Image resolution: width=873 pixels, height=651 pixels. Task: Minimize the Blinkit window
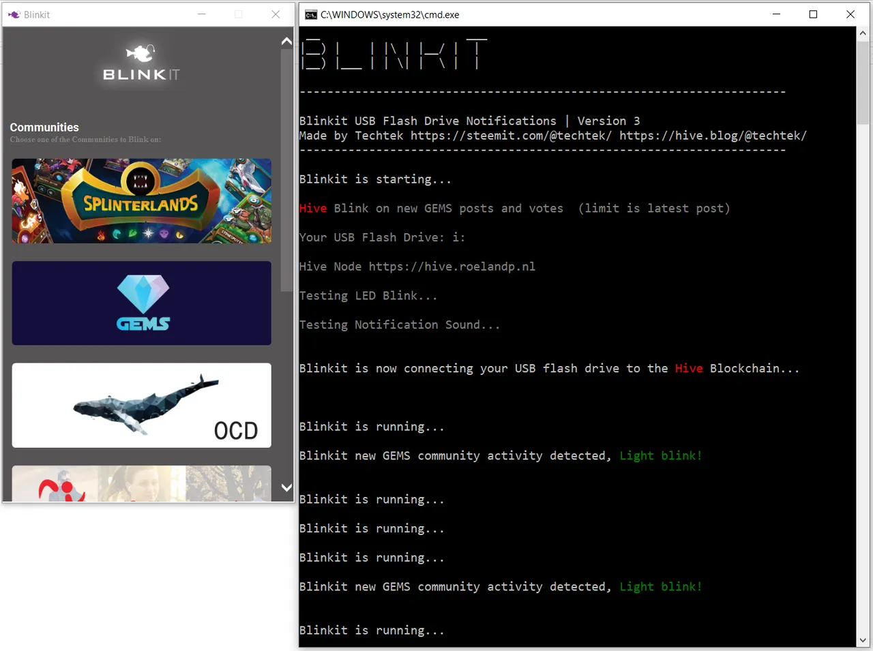coord(202,14)
